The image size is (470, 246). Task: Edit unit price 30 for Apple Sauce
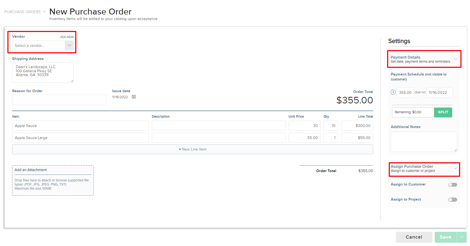click(x=304, y=126)
